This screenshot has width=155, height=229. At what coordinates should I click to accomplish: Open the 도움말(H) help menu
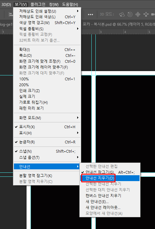[x=70, y=4]
